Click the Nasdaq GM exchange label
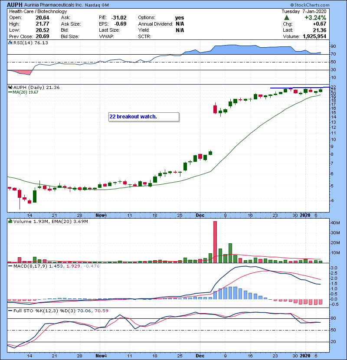This screenshot has height=360, width=347. pos(97,5)
